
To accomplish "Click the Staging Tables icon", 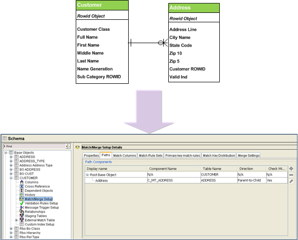I will click(22, 216).
